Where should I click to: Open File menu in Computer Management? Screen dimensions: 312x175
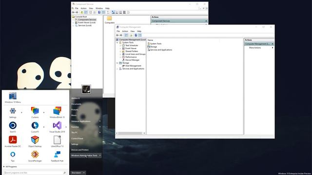pyautogui.click(x=118, y=31)
